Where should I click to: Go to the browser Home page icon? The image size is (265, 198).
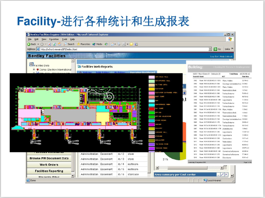[x=59, y=44]
